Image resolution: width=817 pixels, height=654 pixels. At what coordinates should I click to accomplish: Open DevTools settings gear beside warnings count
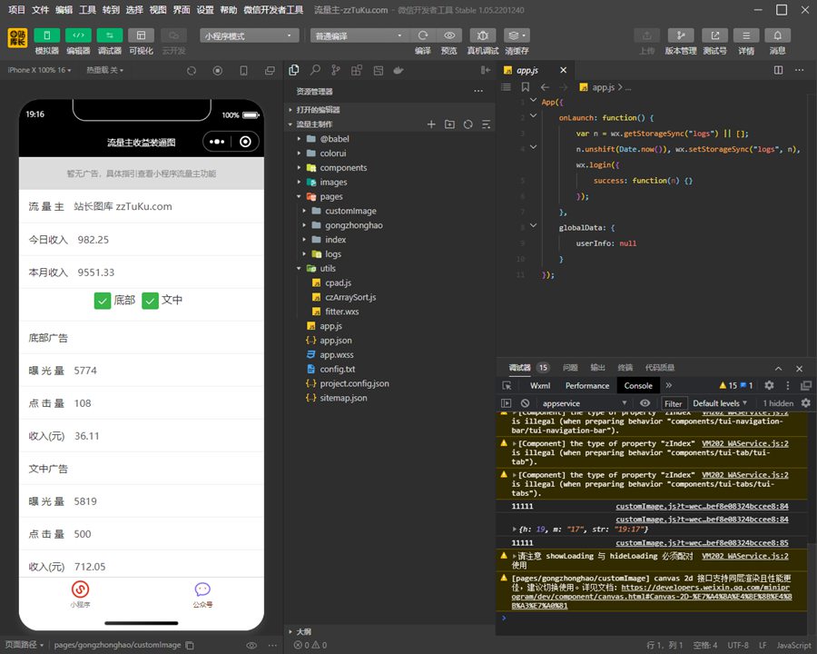tap(769, 385)
